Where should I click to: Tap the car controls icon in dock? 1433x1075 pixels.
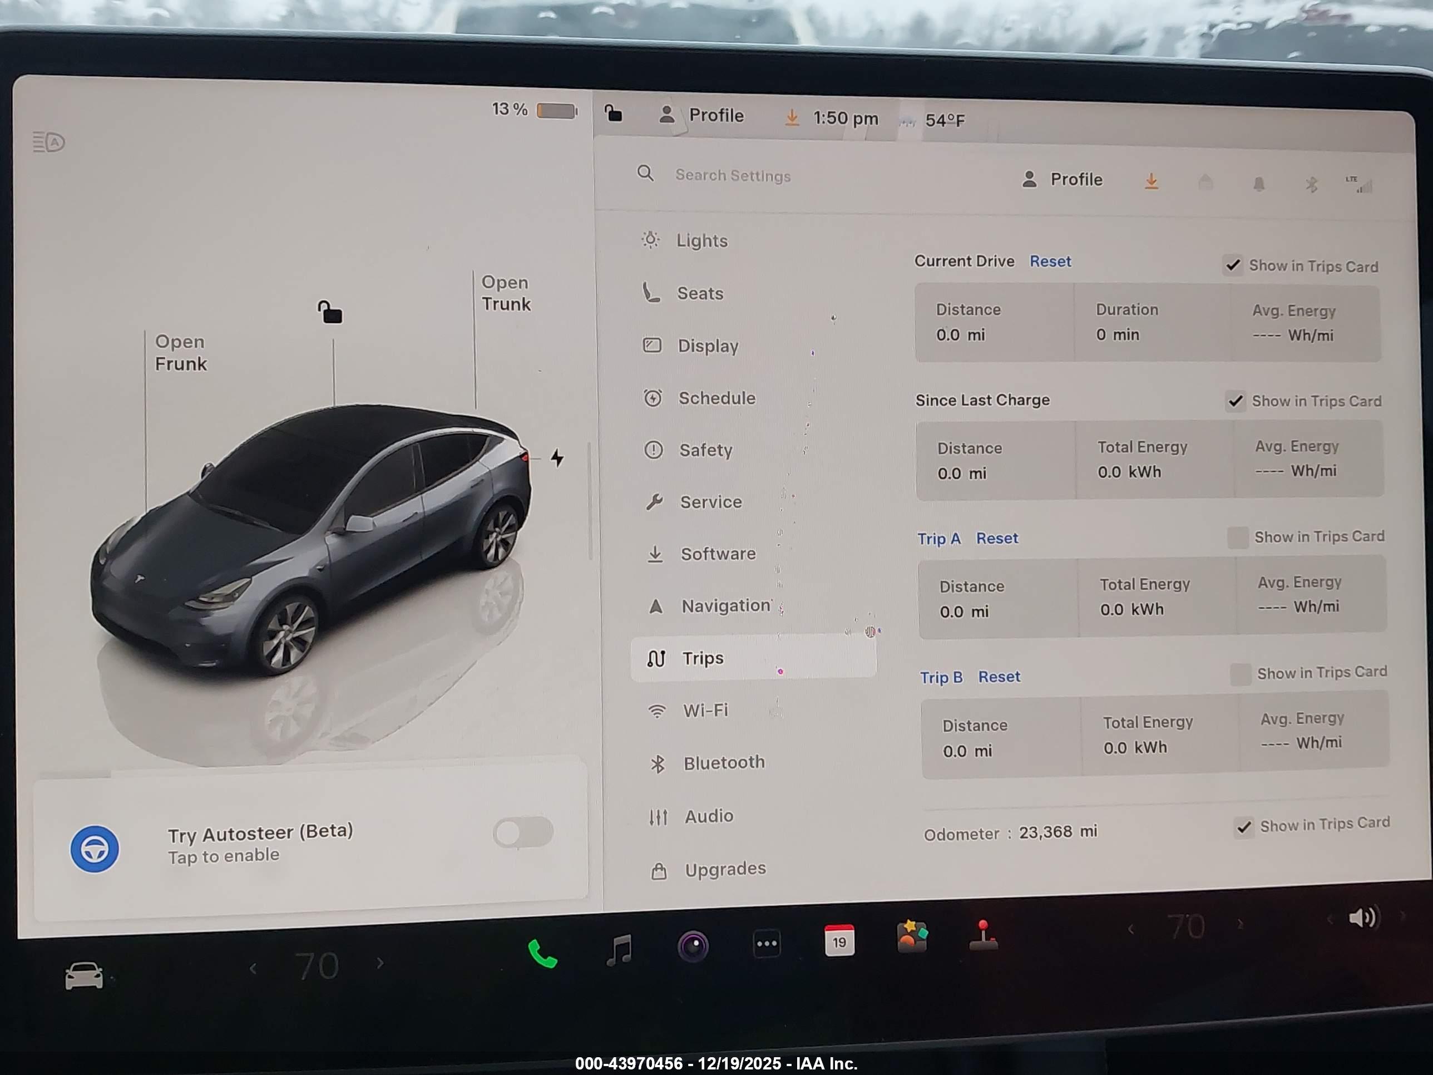[x=84, y=976]
